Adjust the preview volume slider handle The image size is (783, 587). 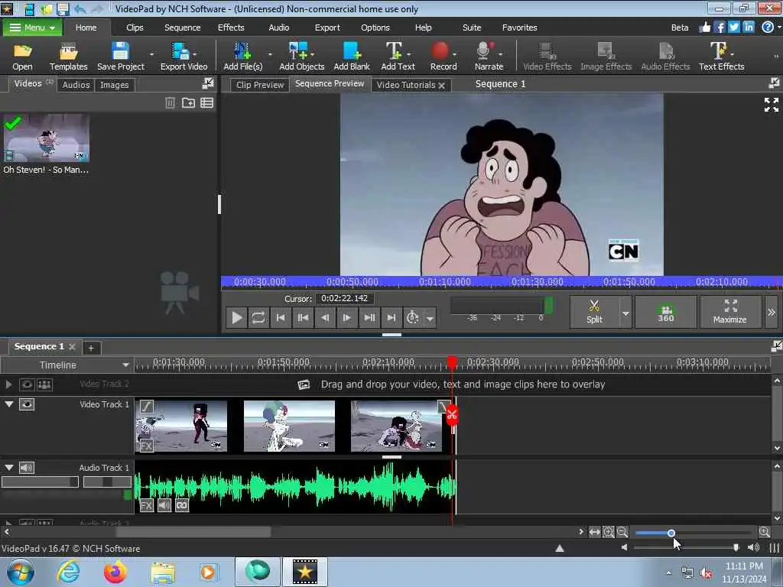point(736,547)
